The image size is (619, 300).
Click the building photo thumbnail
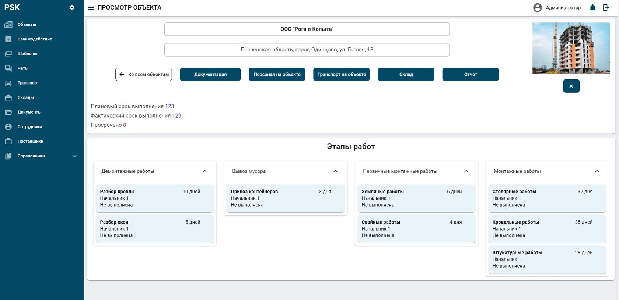click(x=571, y=48)
